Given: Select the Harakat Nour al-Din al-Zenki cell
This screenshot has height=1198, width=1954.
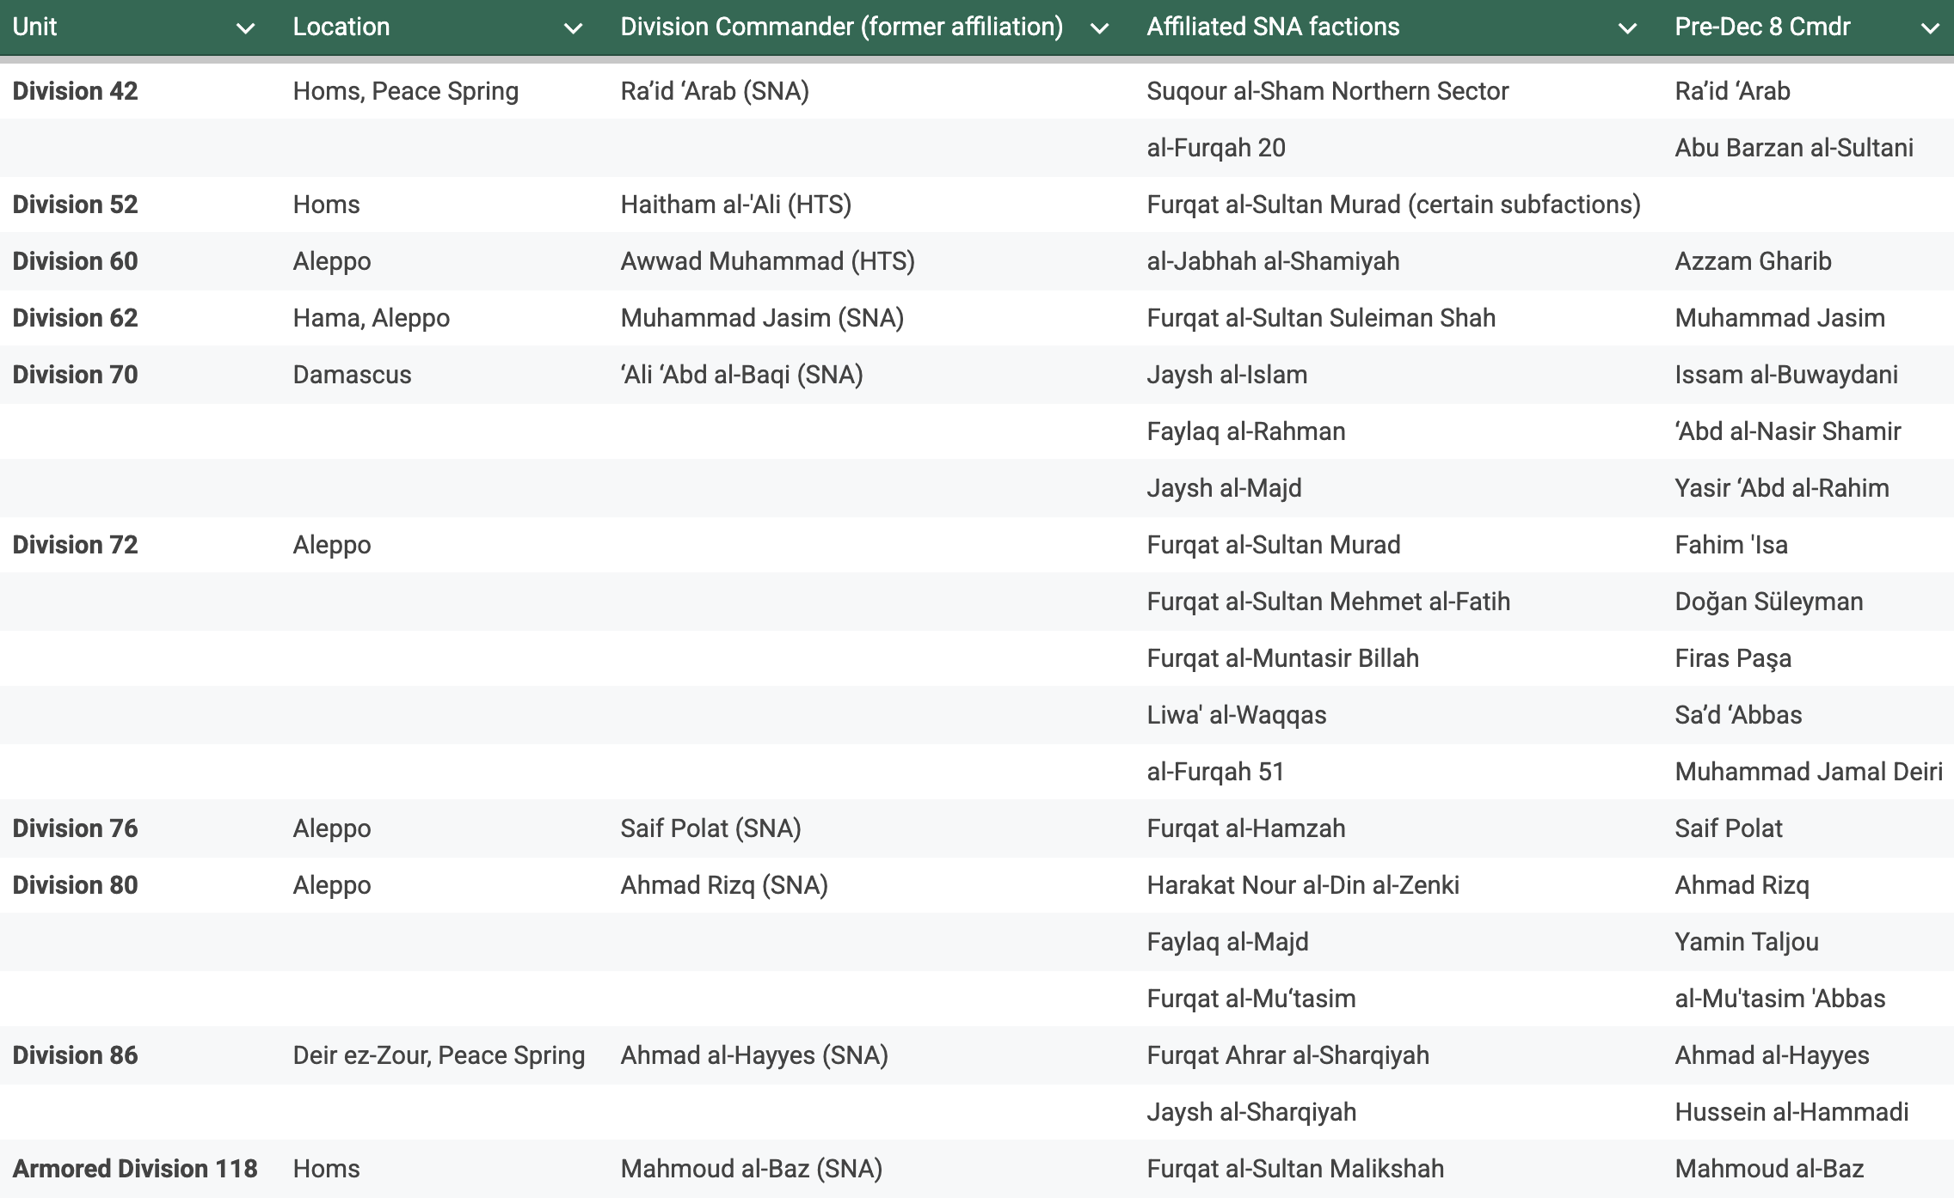Looking at the screenshot, I should click(x=1302, y=885).
